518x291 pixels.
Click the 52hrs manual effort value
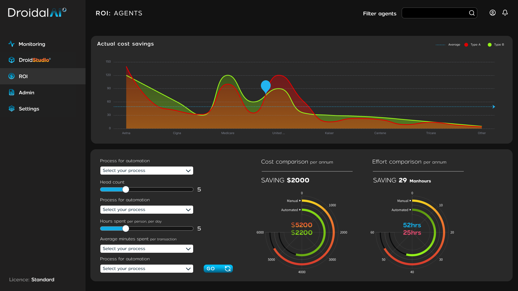(x=412, y=225)
